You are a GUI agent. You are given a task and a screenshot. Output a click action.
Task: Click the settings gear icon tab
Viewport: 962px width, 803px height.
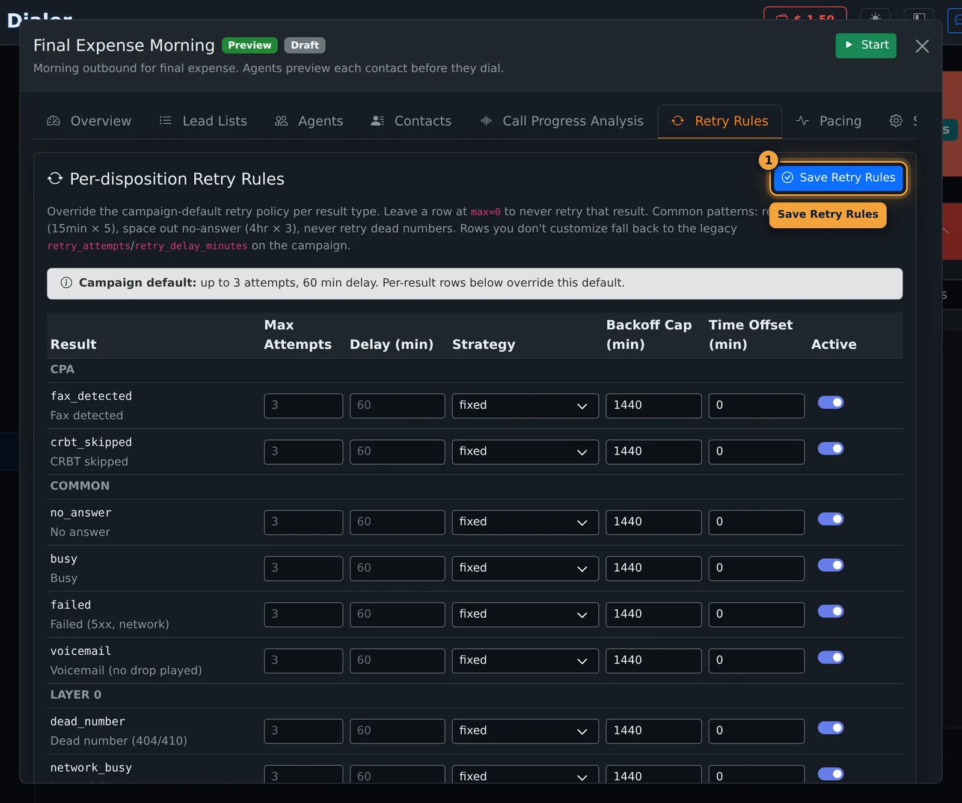[896, 121]
